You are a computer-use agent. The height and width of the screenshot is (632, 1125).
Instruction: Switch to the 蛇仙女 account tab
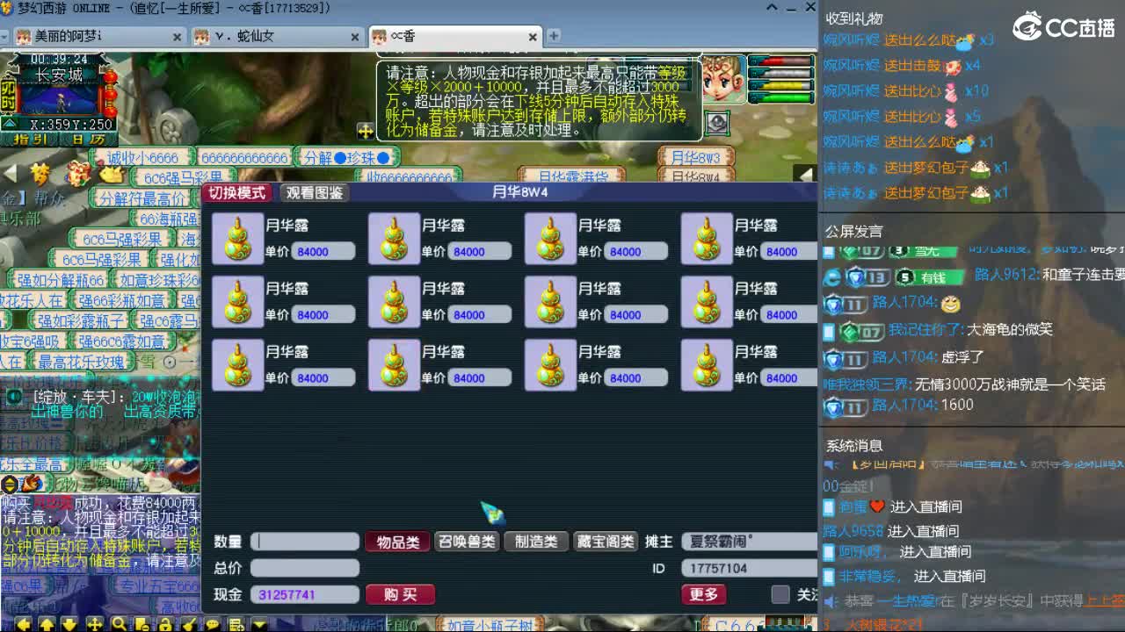pyautogui.click(x=276, y=37)
